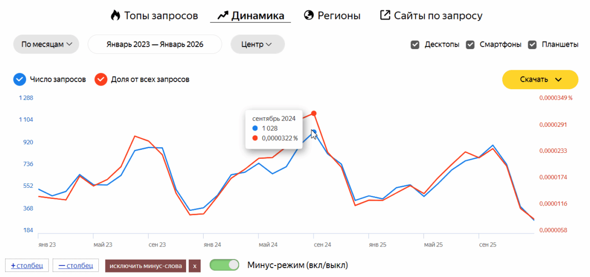Screen dimensions: 590x277
Task: Uncheck the Смартфоны checkbox
Action: click(x=470, y=45)
